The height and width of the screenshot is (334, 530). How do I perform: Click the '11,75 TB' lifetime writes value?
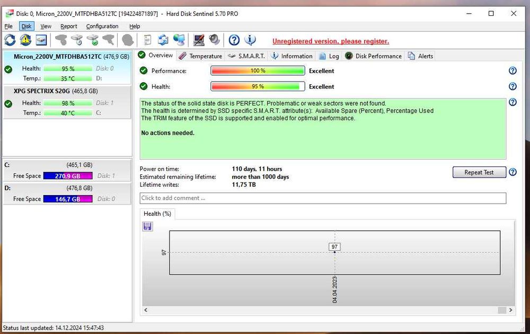click(244, 184)
